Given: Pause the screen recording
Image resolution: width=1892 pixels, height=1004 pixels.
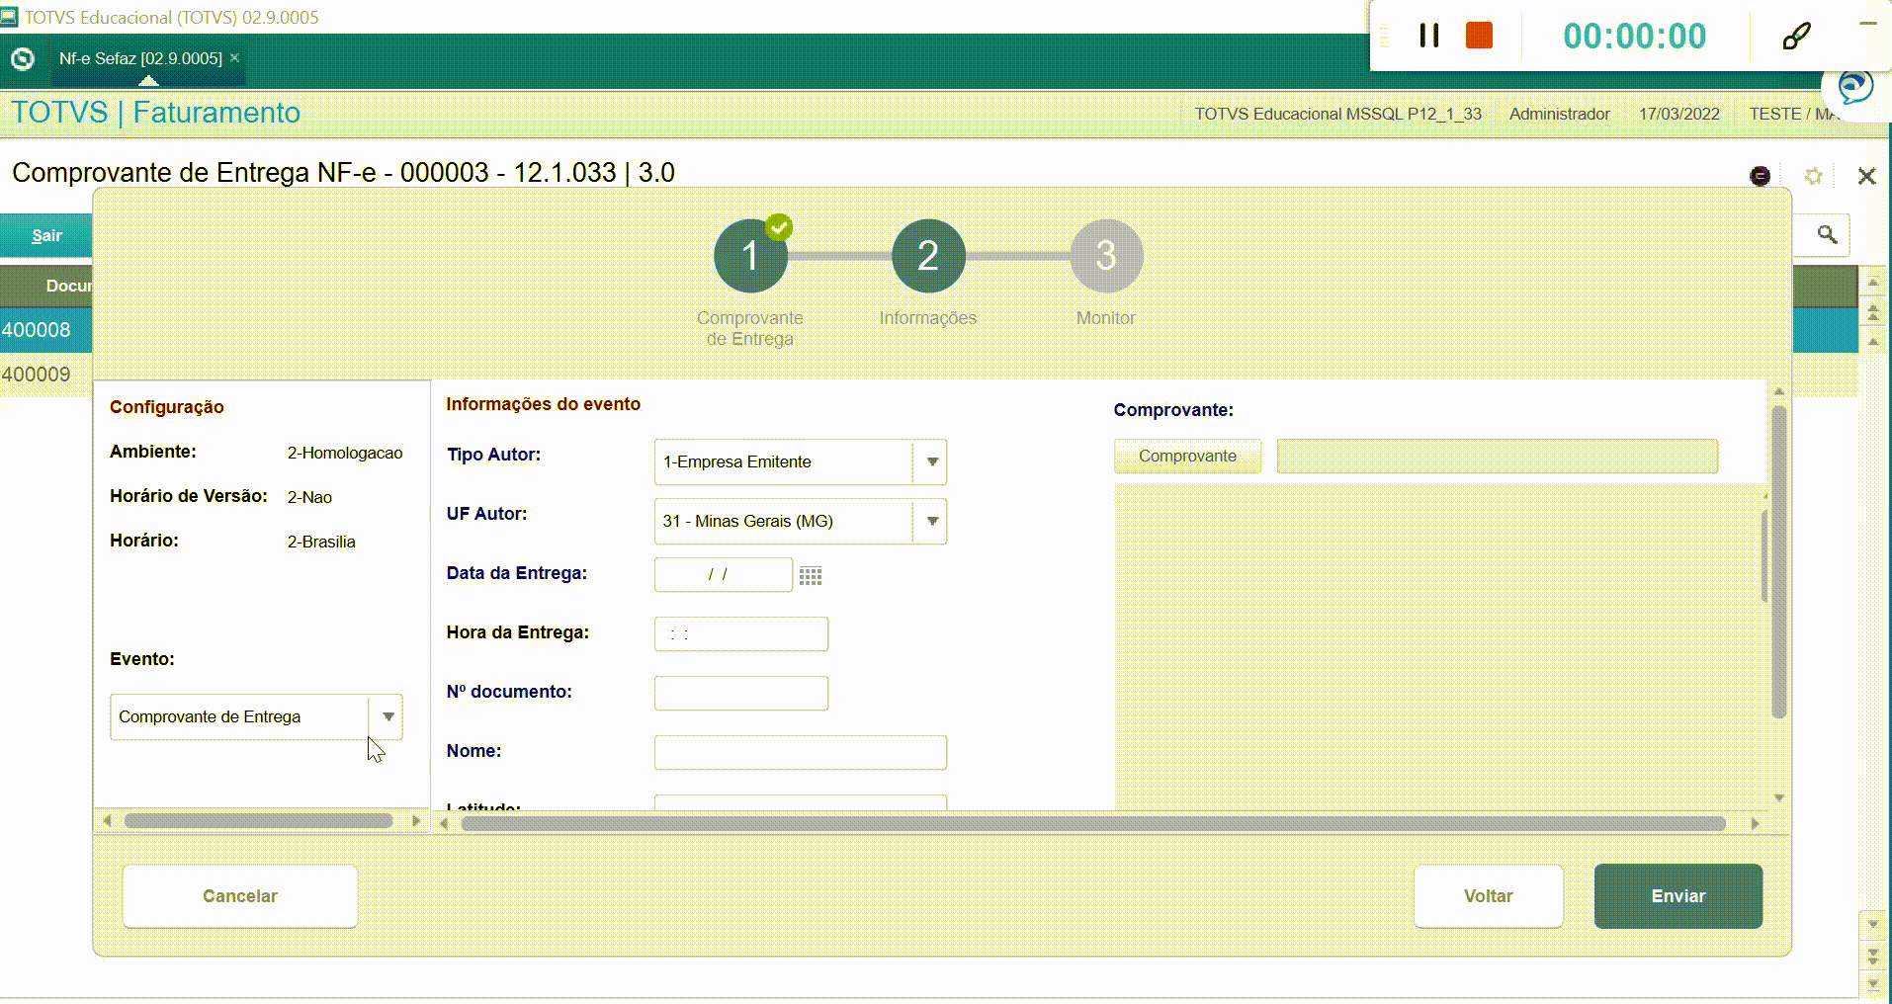Looking at the screenshot, I should tap(1428, 36).
